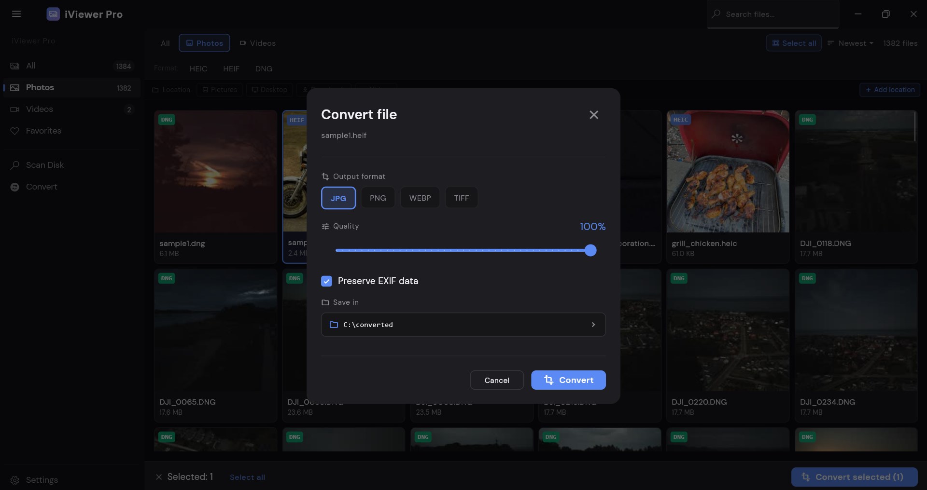Screen dimensions: 927x490
Task: Click the DNG badge on sample1.dng
Action: tap(167, 120)
